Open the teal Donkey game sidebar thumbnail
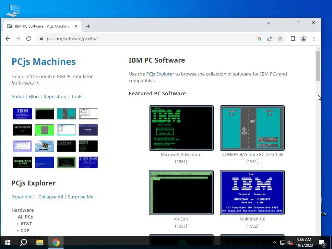 coord(66,114)
